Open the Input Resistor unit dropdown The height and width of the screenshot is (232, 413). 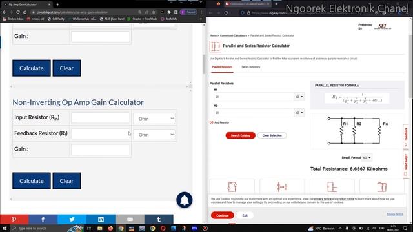point(154,119)
